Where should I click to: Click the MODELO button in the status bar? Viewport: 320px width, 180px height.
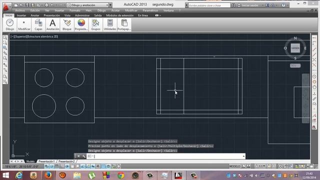(234, 166)
